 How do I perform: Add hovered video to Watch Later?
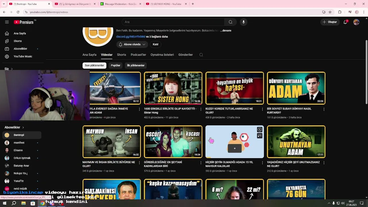(x=260, y=130)
